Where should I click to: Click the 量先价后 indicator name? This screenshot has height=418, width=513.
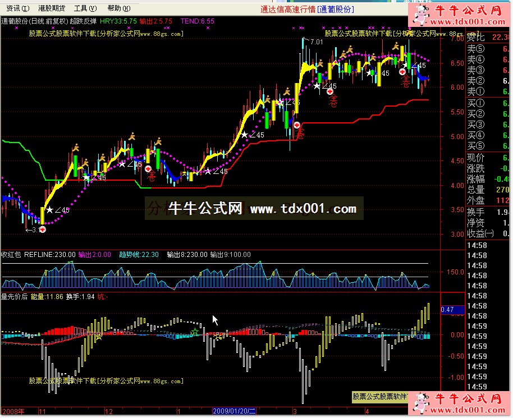click(15, 297)
